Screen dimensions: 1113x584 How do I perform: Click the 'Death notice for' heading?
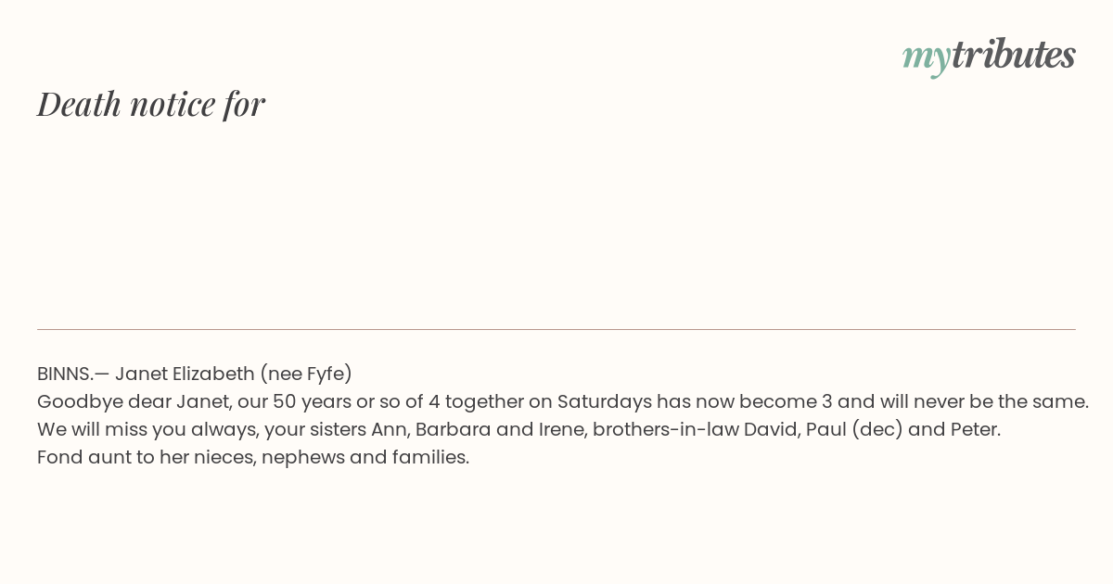tap(151, 104)
